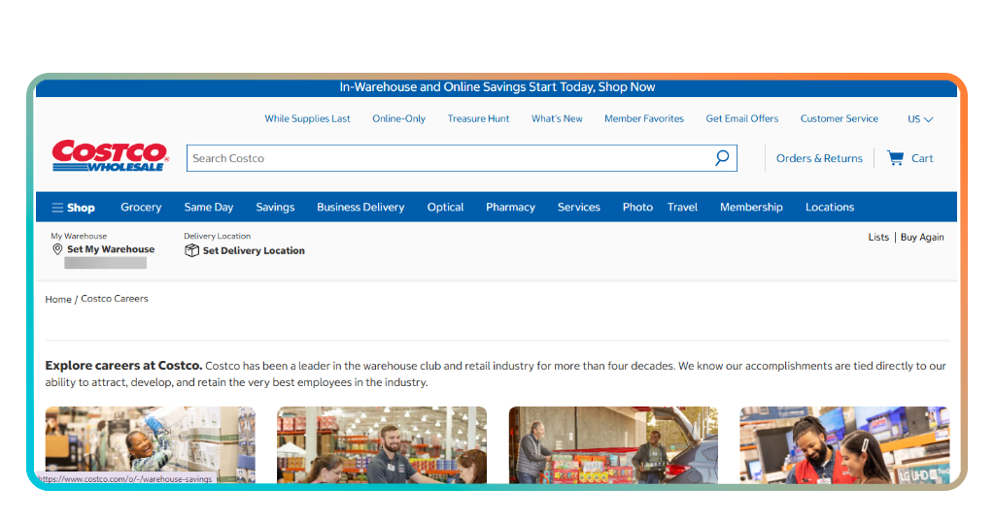Click the warehouse location pin icon
995x520 pixels.
click(x=57, y=249)
